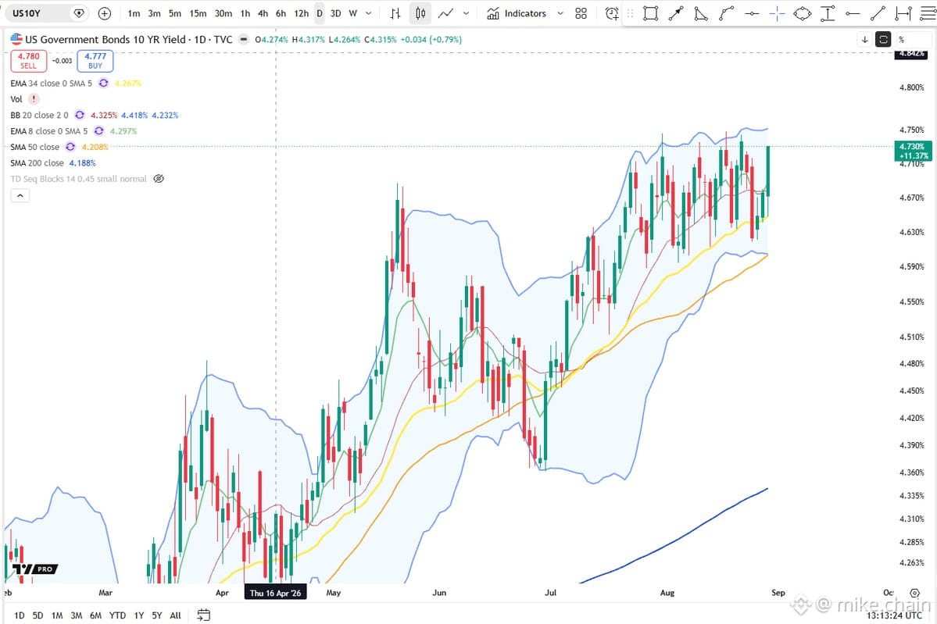This screenshot has height=624, width=937.
Task: Click the Vol indicator error exclamation icon
Action: point(34,99)
